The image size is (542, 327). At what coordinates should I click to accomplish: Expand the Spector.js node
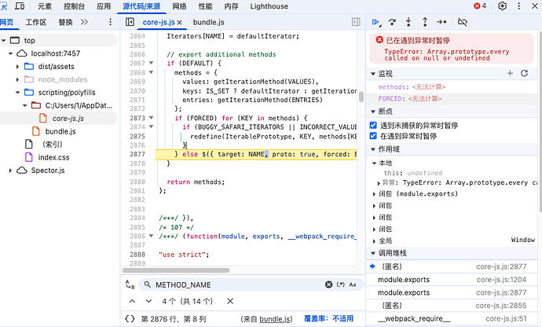pyautogui.click(x=10, y=171)
